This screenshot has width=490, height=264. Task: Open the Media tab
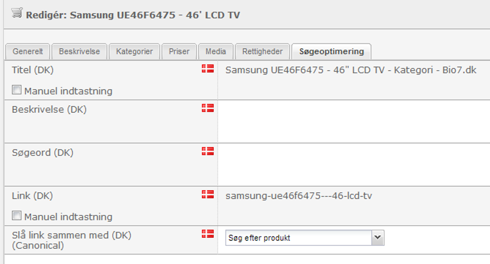(215, 51)
